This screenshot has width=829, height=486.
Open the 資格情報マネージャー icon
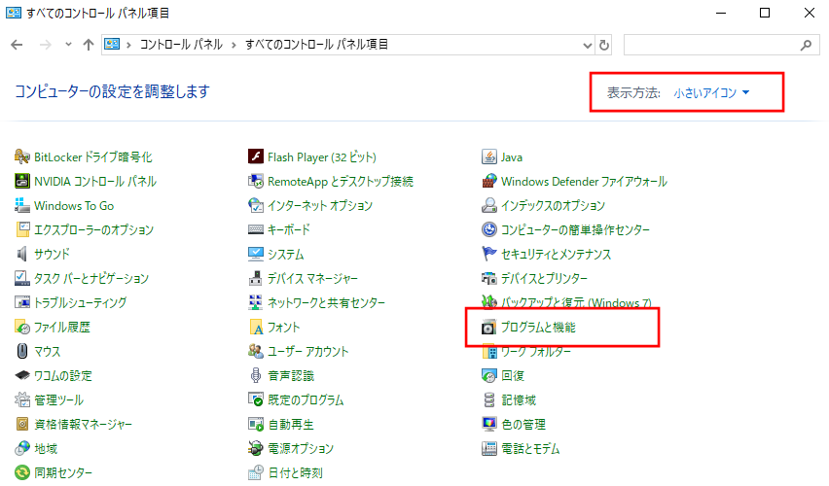click(21, 424)
